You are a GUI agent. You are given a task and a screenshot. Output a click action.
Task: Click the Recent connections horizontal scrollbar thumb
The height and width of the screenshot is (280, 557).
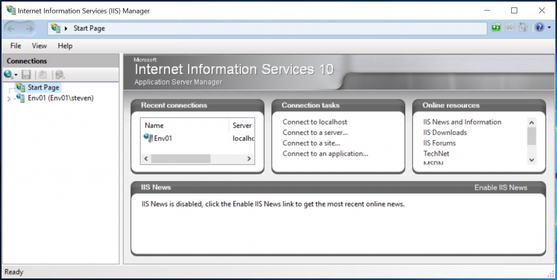click(181, 158)
